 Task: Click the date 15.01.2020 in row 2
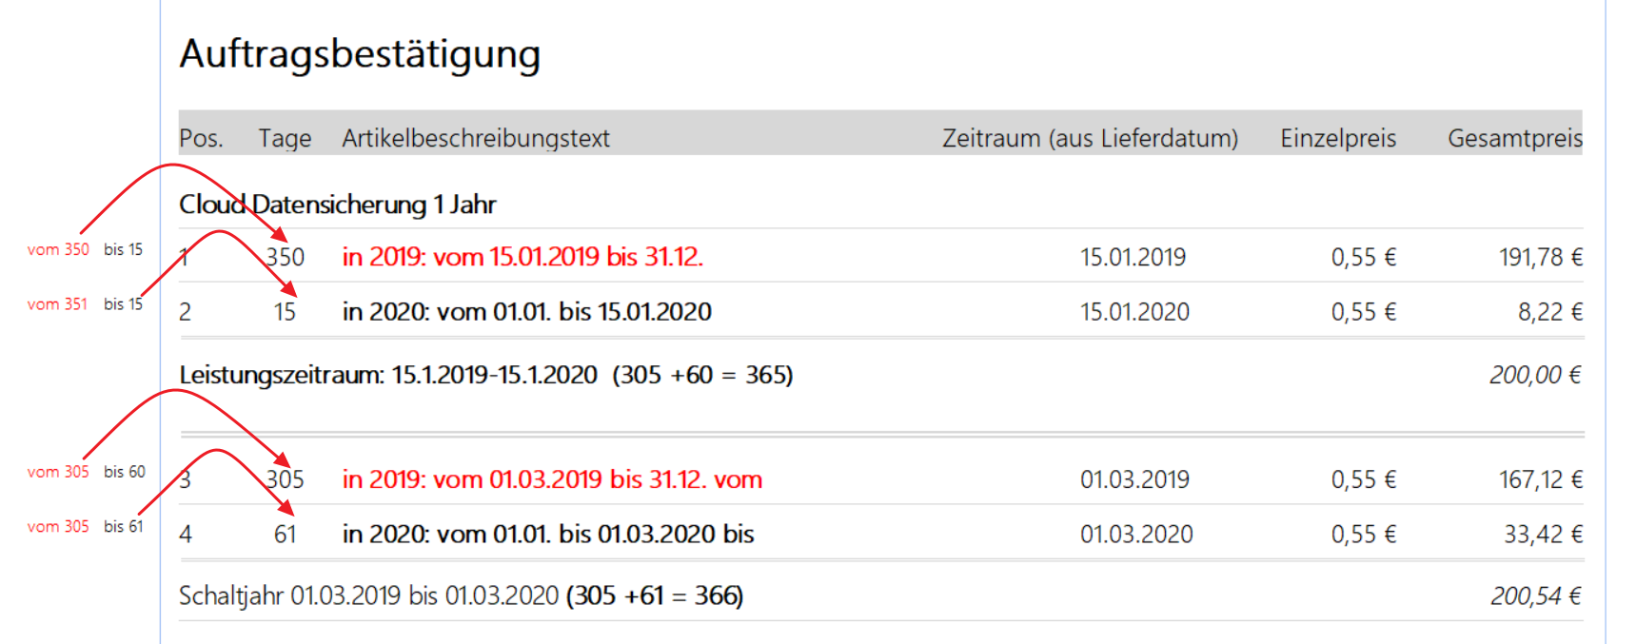(1134, 312)
